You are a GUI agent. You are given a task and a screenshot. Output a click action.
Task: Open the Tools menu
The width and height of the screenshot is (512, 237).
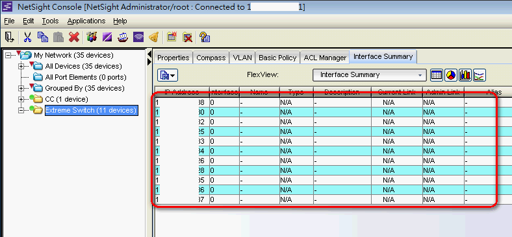50,21
